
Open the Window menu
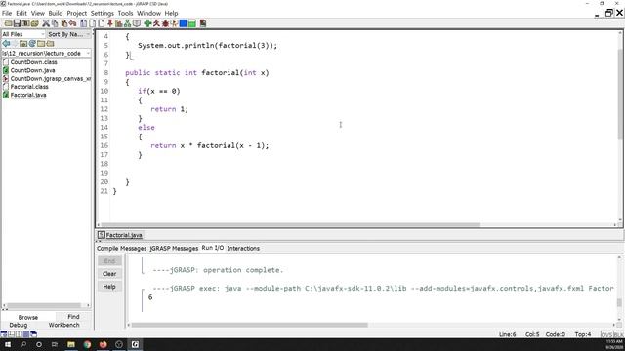[148, 13]
